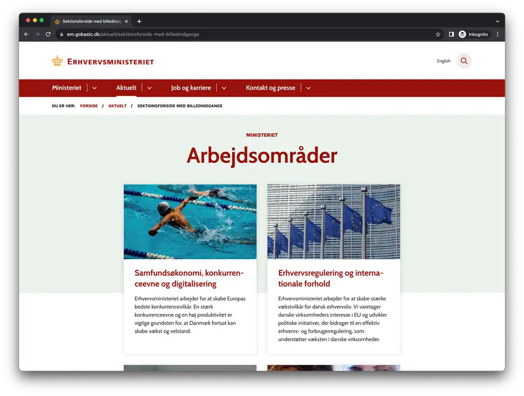The width and height of the screenshot is (524, 396).
Task: Open a new browser tab
Action: [x=139, y=21]
